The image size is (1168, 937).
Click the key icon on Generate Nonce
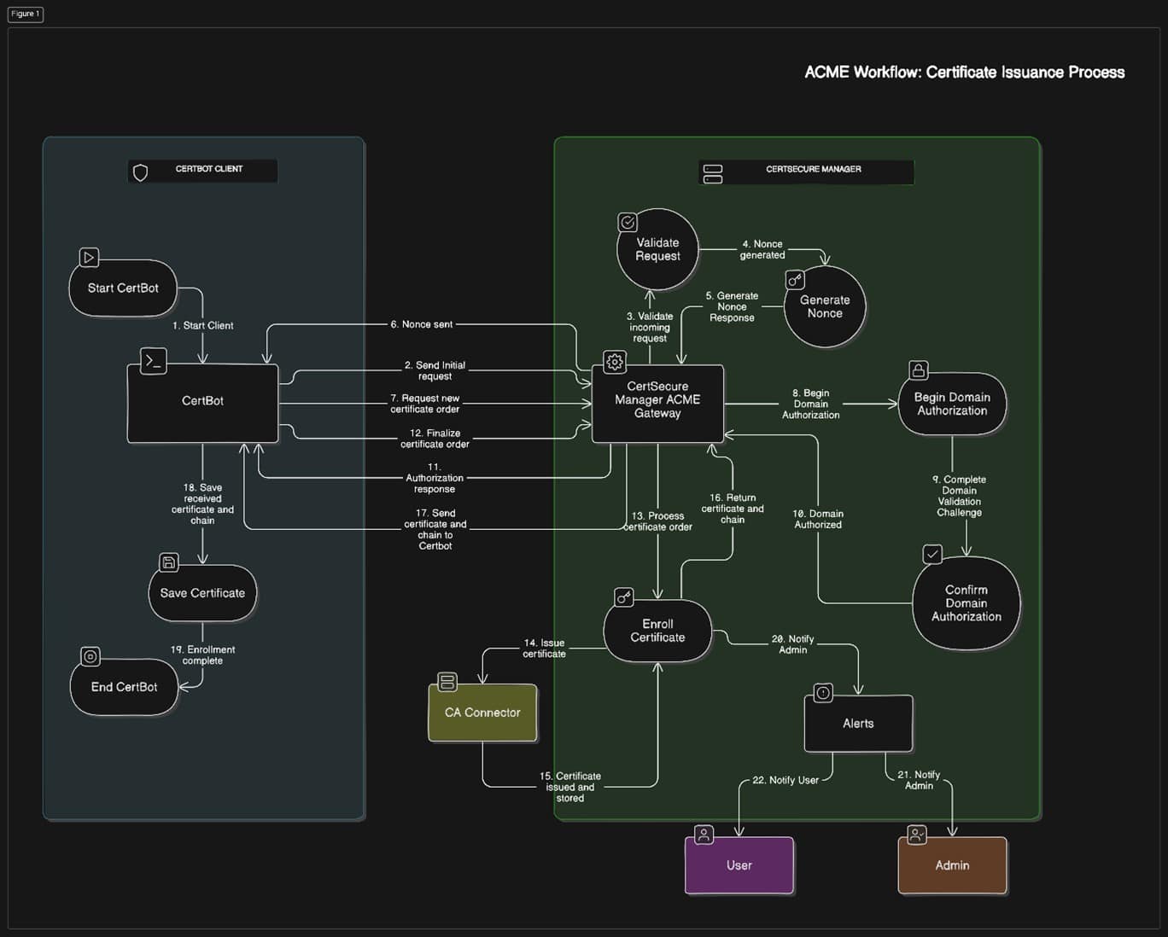(x=795, y=280)
